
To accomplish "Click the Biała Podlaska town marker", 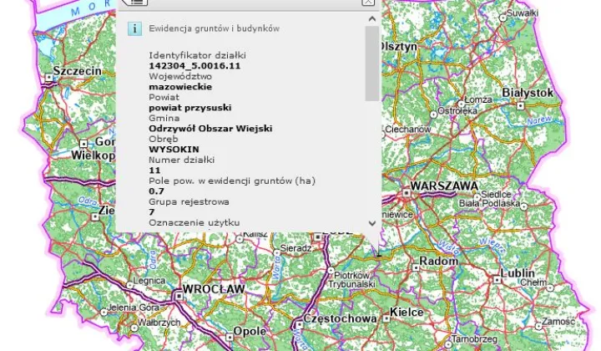I will pos(523,206).
